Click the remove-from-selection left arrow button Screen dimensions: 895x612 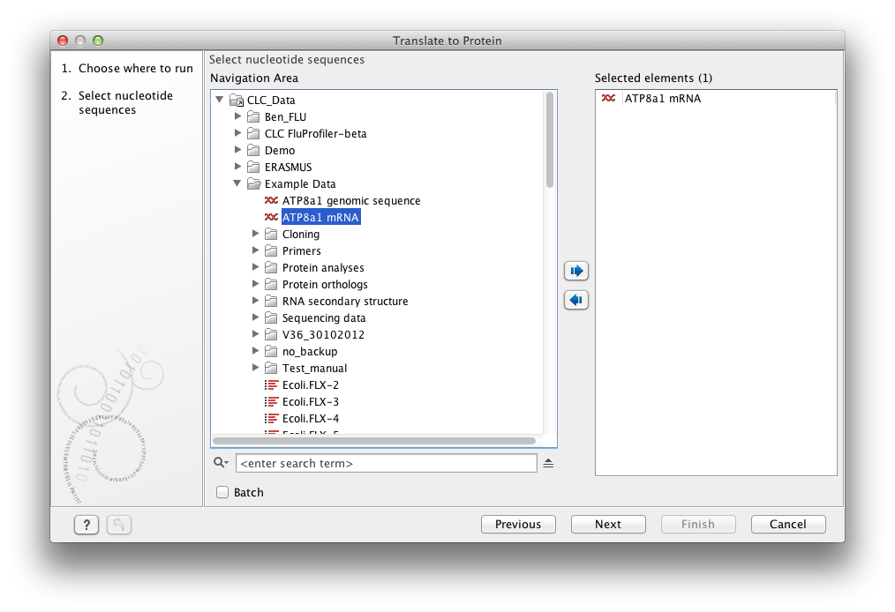coord(575,300)
